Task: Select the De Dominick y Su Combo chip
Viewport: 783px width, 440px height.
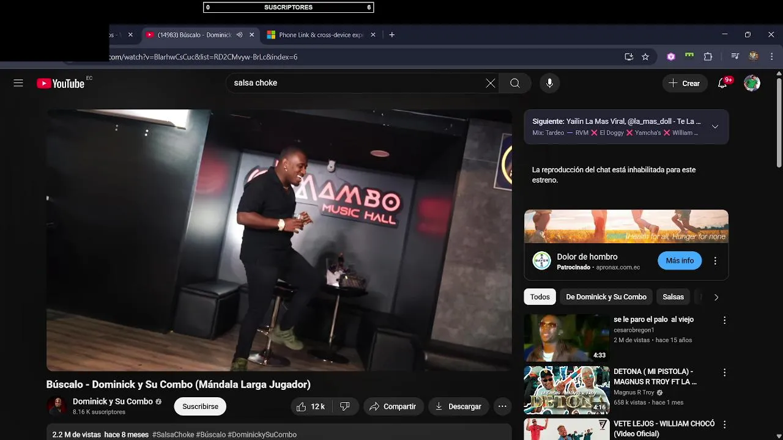Action: tap(606, 297)
